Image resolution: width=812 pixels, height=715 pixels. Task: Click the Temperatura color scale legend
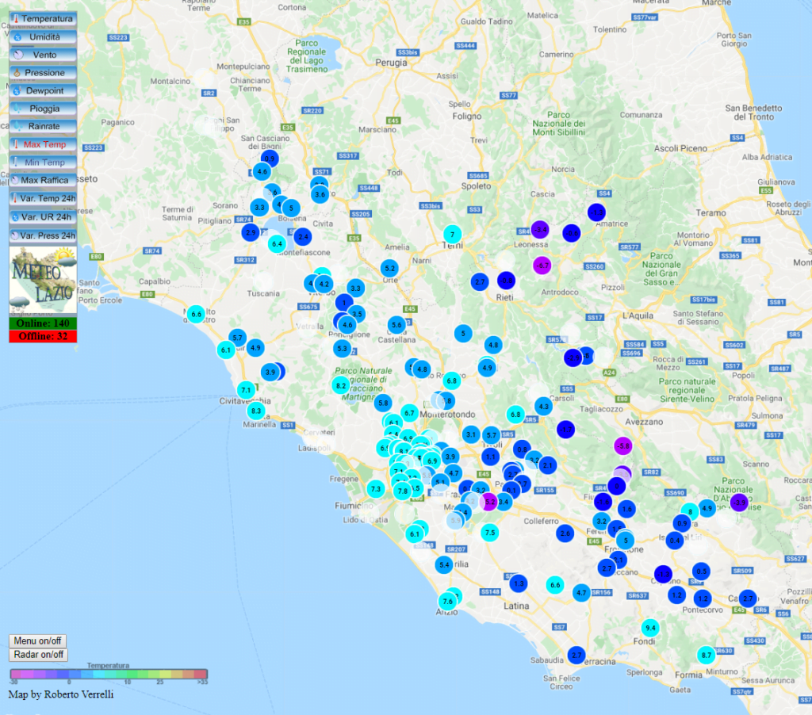pos(108,675)
